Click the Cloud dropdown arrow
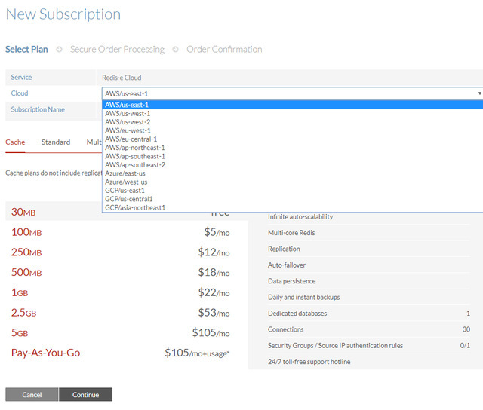Image resolution: width=483 pixels, height=410 pixels. point(478,93)
